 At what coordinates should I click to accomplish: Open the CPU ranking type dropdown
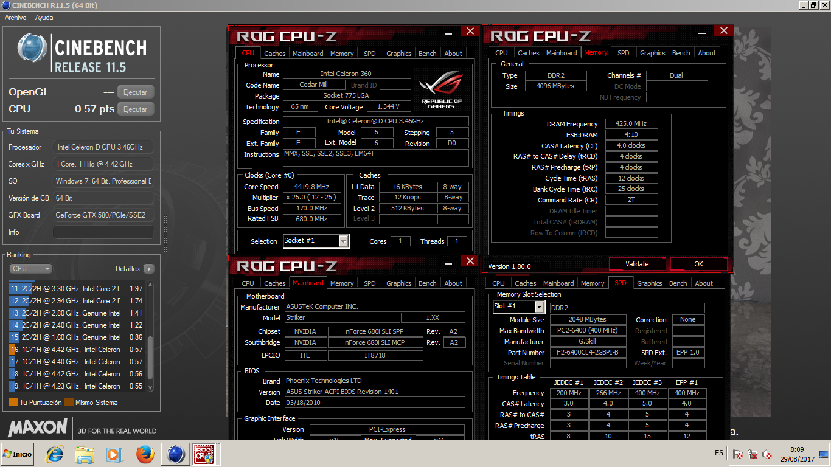[x=30, y=269]
